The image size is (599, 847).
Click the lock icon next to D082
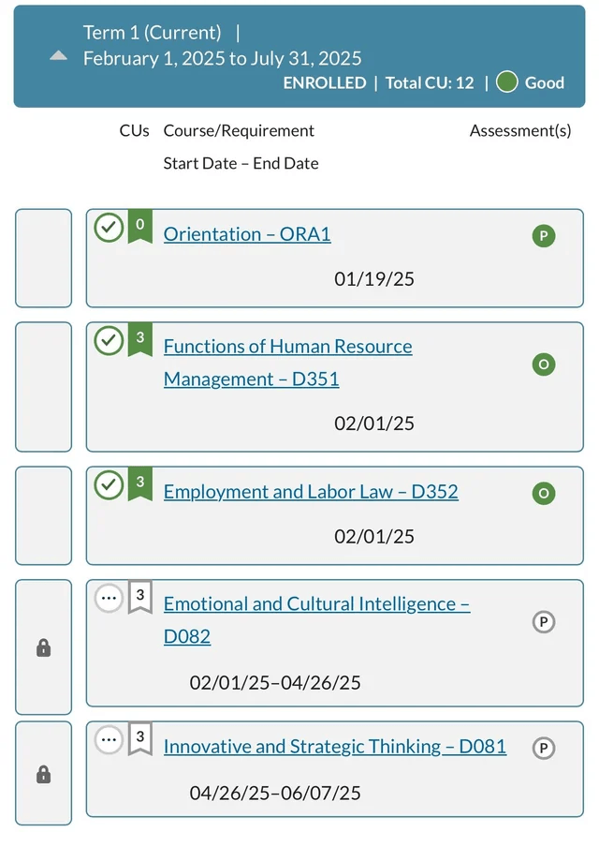click(43, 646)
